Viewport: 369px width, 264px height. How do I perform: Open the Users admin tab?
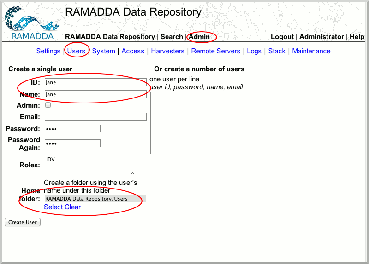[76, 51]
